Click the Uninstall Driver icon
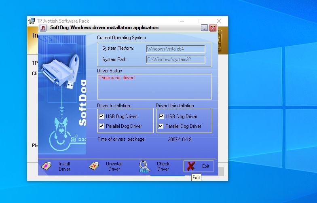317x203 pixels. (94, 166)
